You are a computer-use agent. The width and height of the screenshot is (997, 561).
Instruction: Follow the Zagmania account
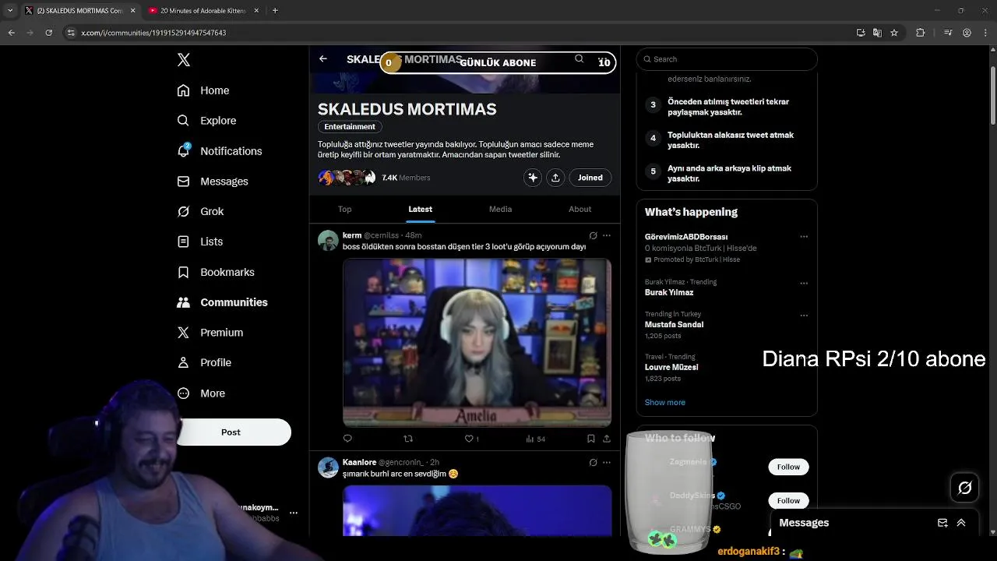pos(788,467)
